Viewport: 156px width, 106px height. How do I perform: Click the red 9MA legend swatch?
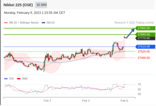tap(19, 79)
